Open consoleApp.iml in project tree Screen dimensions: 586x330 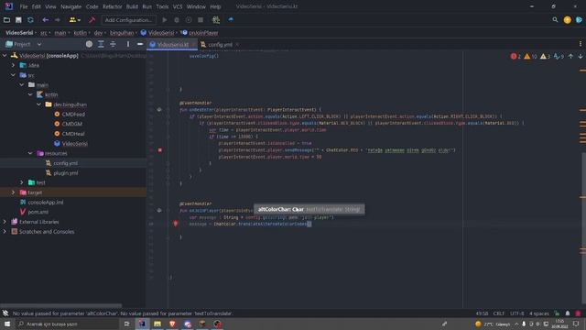pos(46,202)
